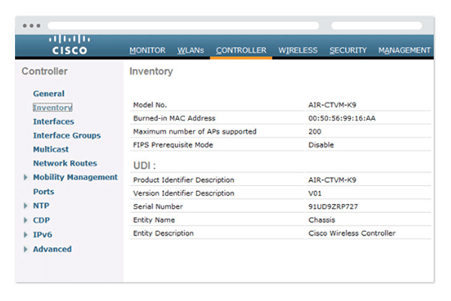Open Network Routes in the sidebar
451x301 pixels.
pyautogui.click(x=65, y=163)
